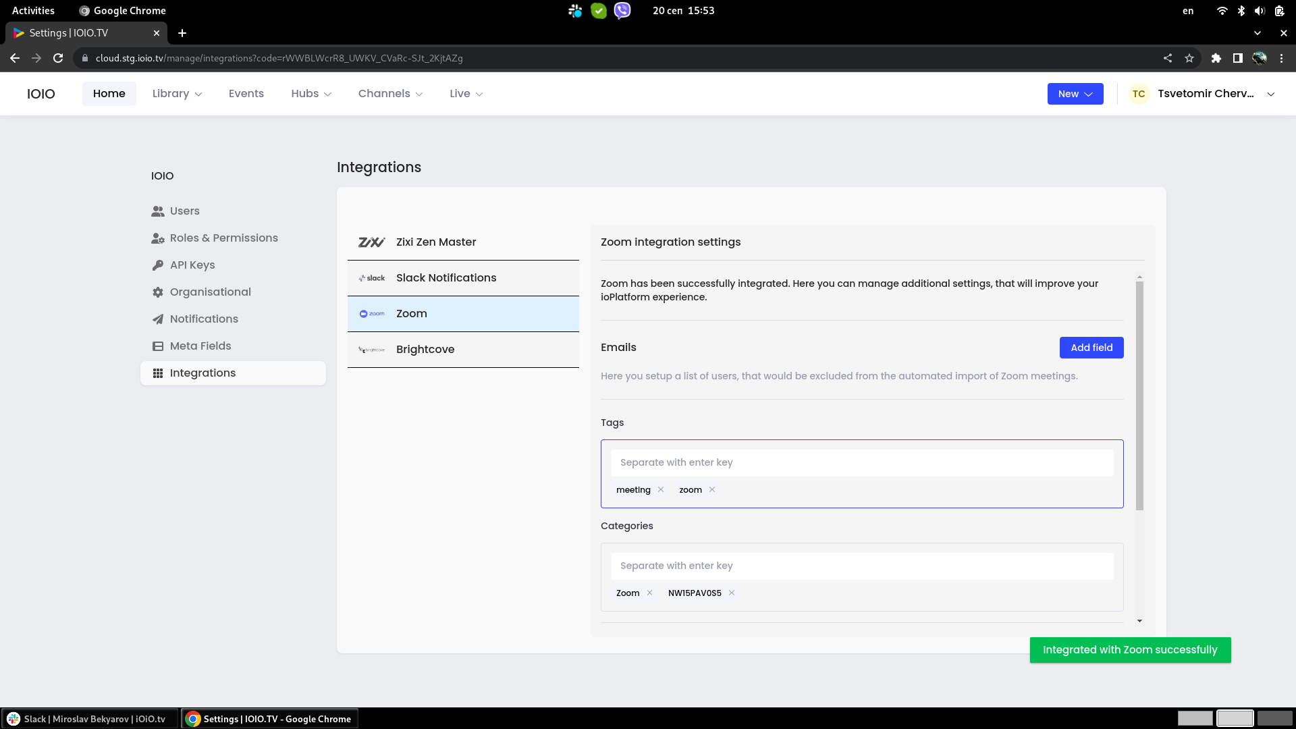This screenshot has width=1296, height=729.
Task: Open the tab search chevron
Action: click(1257, 33)
